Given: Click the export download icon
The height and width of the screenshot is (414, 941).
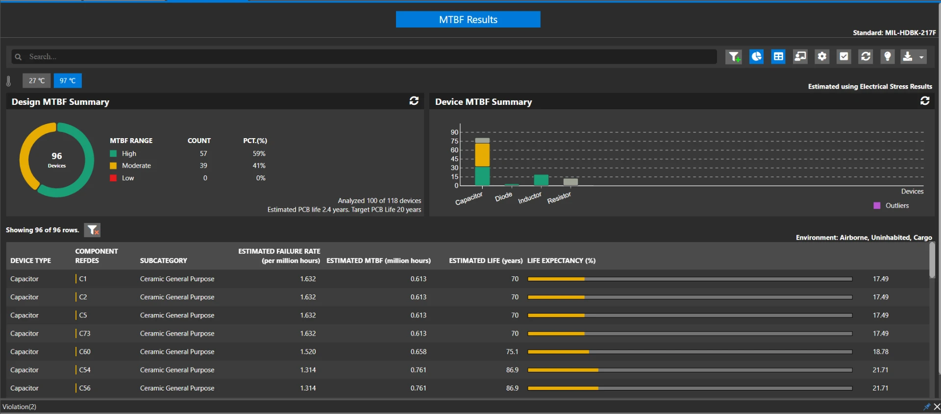Looking at the screenshot, I should (x=908, y=57).
